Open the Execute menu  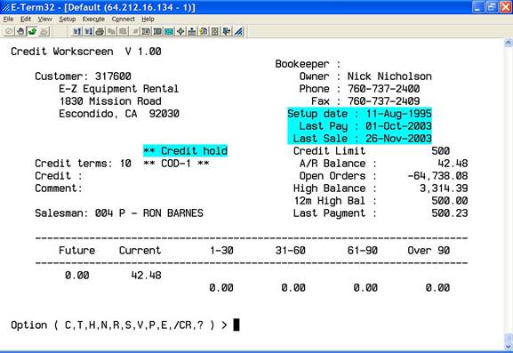coord(93,20)
